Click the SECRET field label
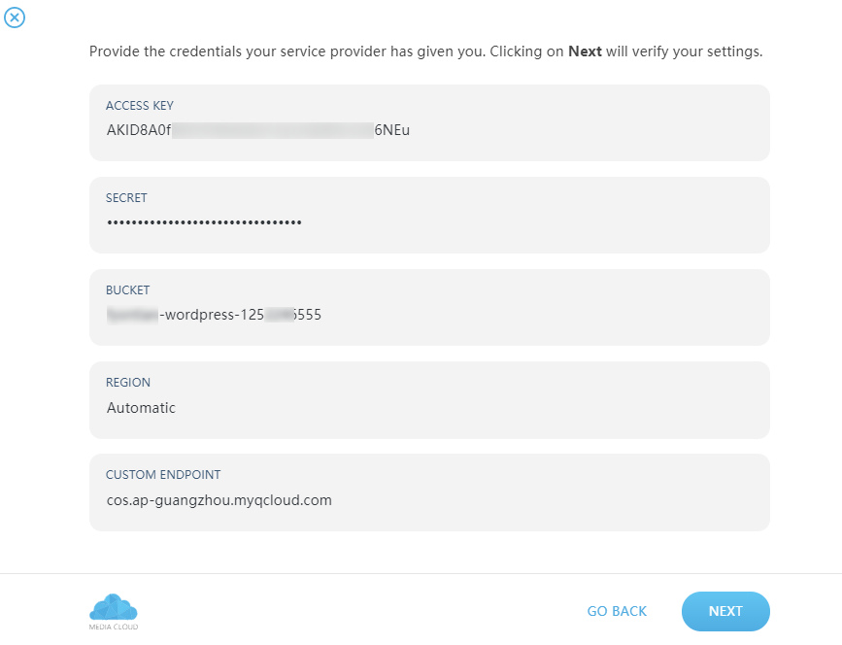 pyautogui.click(x=126, y=197)
